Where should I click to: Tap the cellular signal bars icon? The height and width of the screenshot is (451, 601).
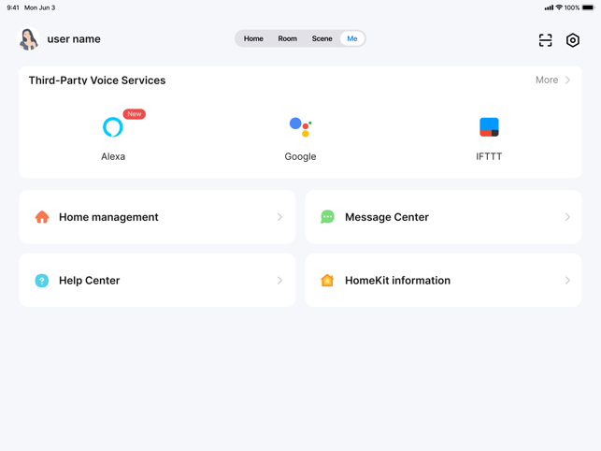[x=549, y=7]
